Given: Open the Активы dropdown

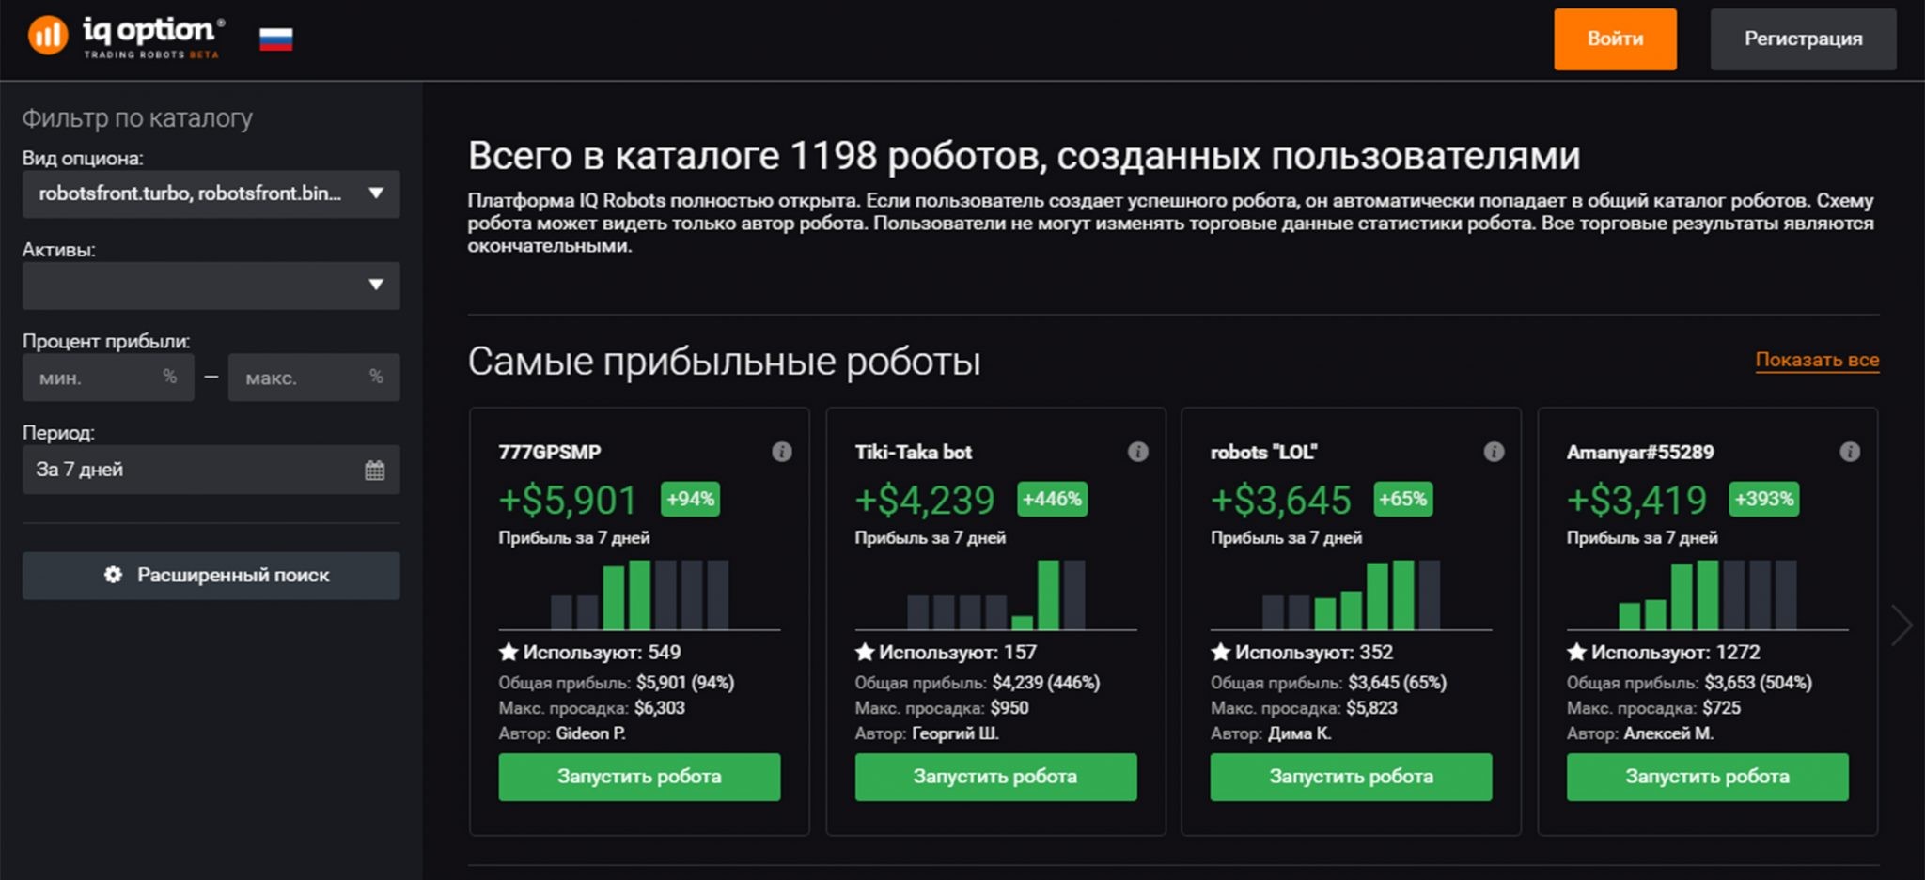Looking at the screenshot, I should coord(211,286).
